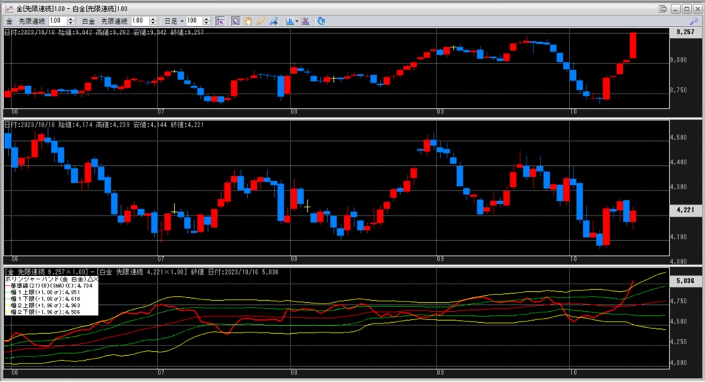The height and width of the screenshot is (382, 705).
Task: Click the delete indicator chart icon
Action: pyautogui.click(x=306, y=21)
